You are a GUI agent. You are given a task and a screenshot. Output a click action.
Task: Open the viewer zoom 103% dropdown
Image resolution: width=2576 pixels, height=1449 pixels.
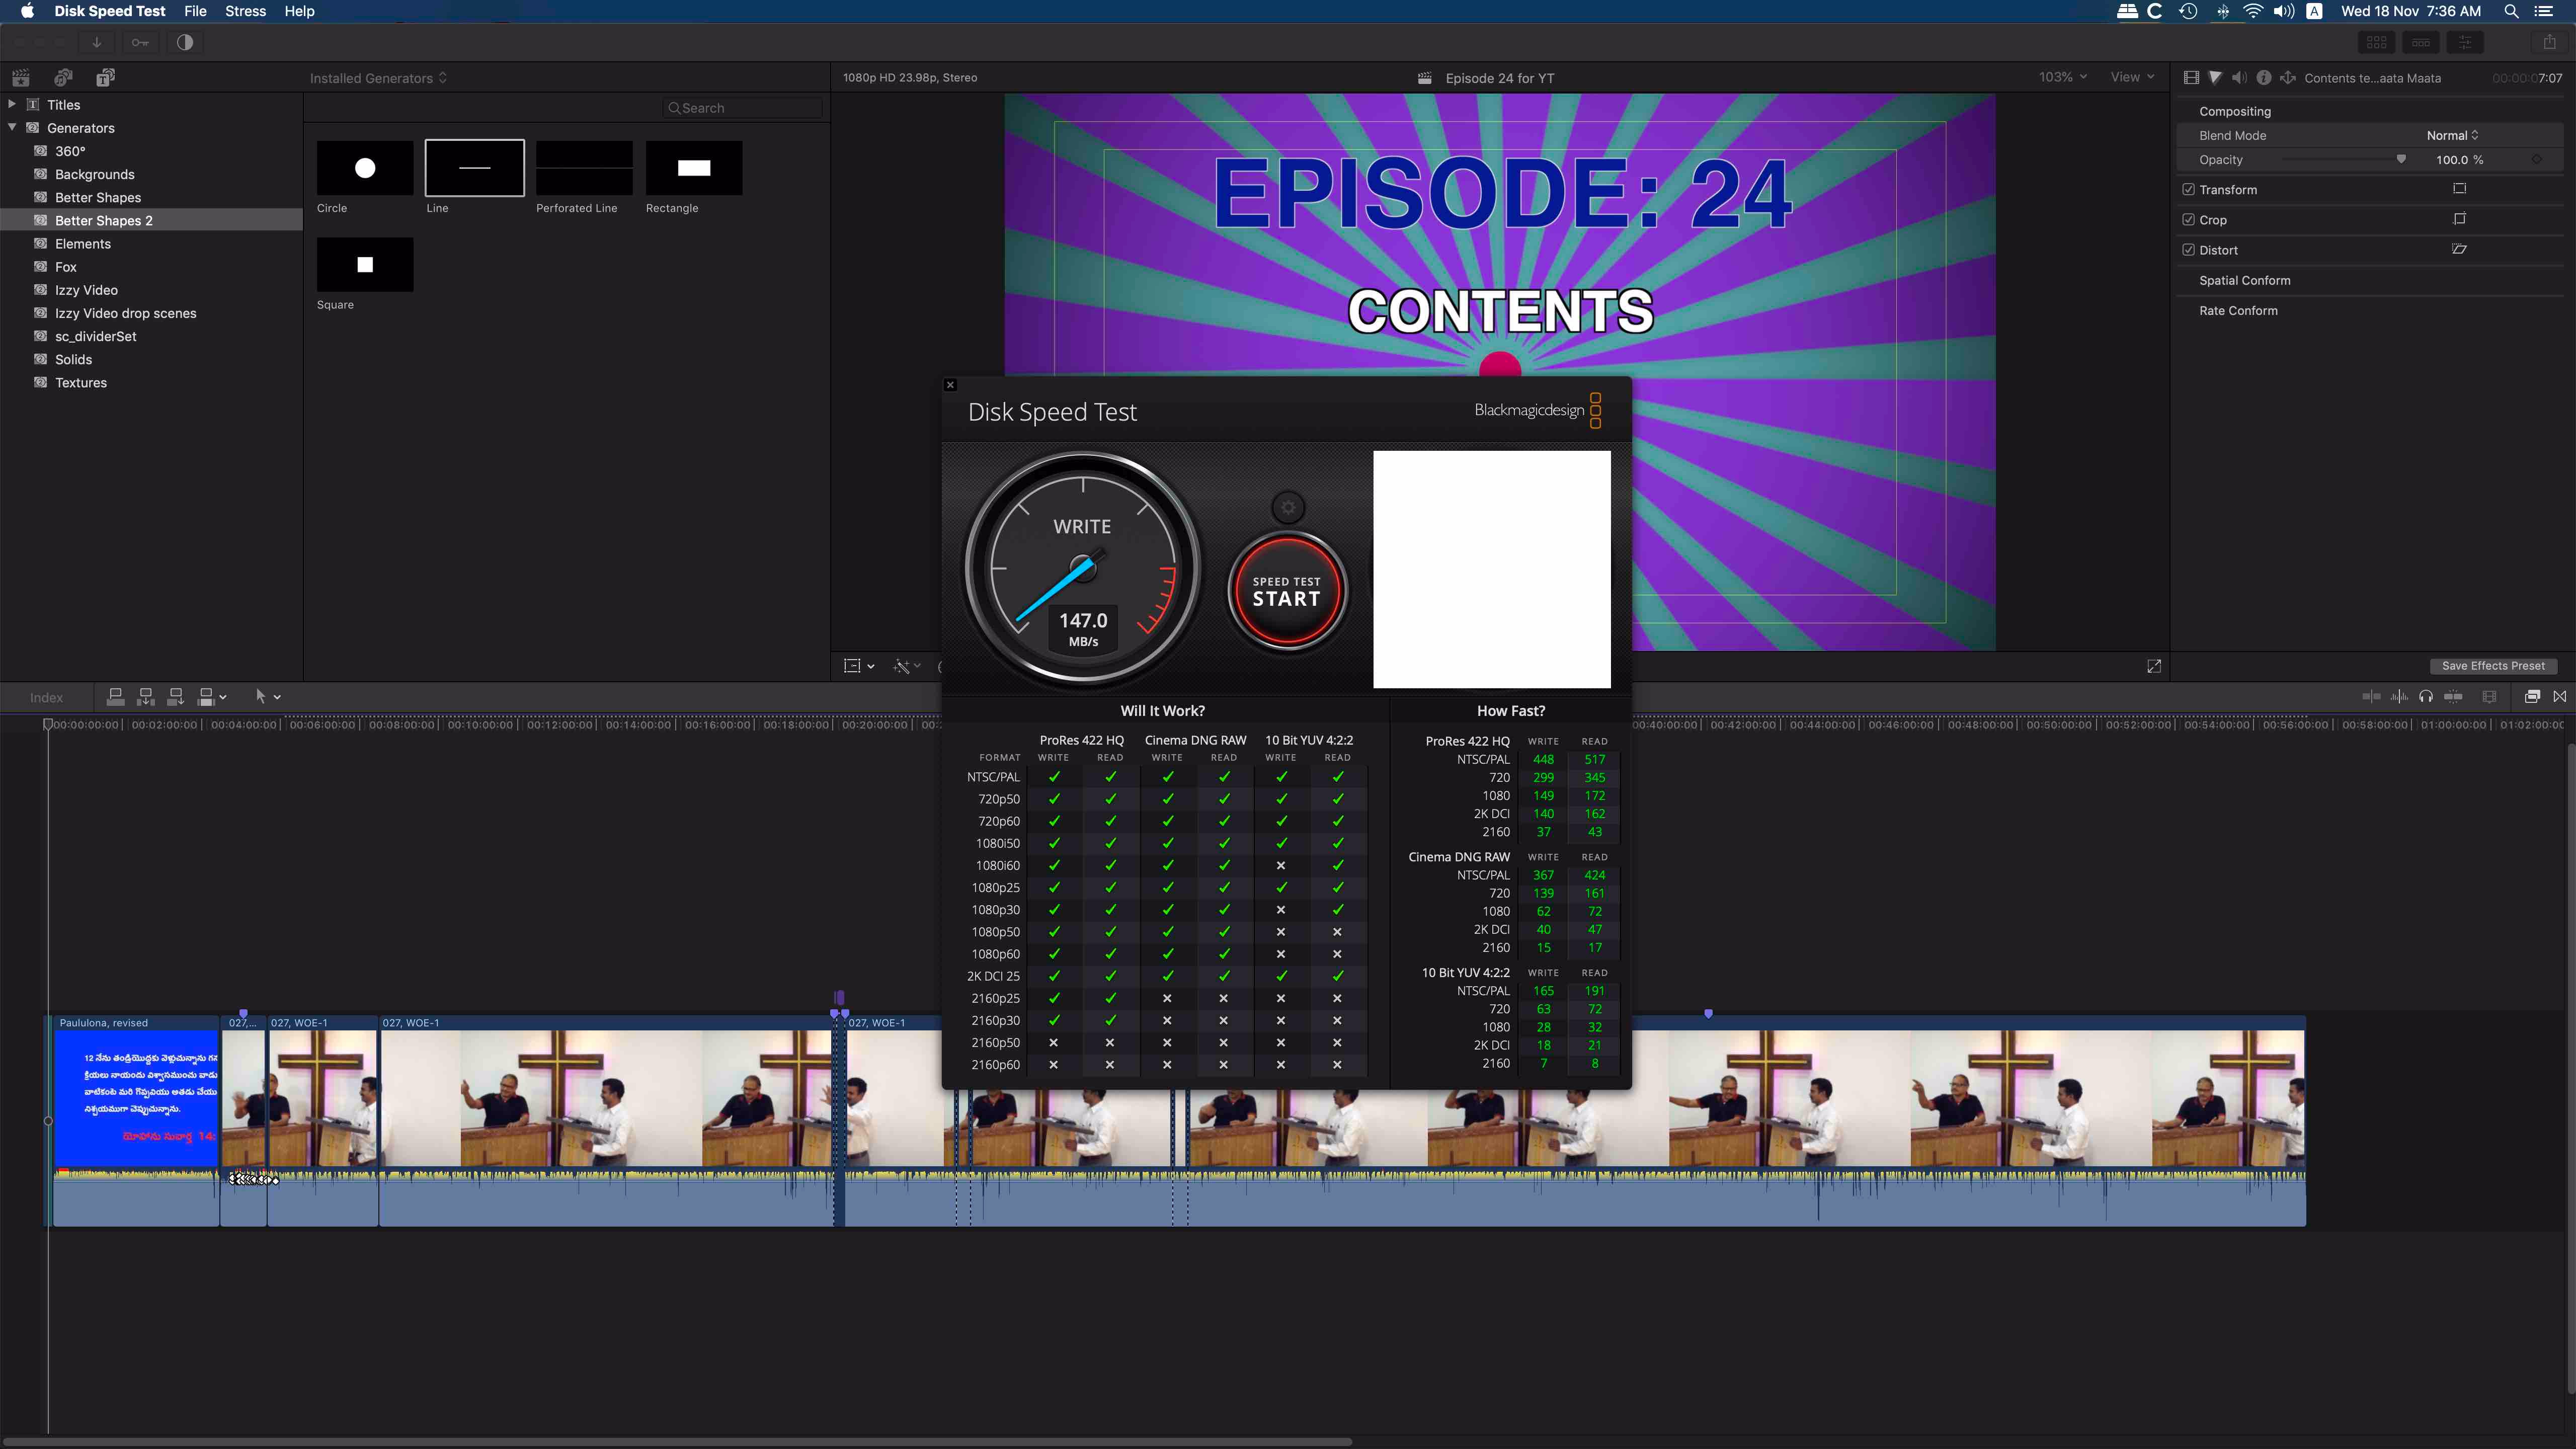coord(2062,77)
